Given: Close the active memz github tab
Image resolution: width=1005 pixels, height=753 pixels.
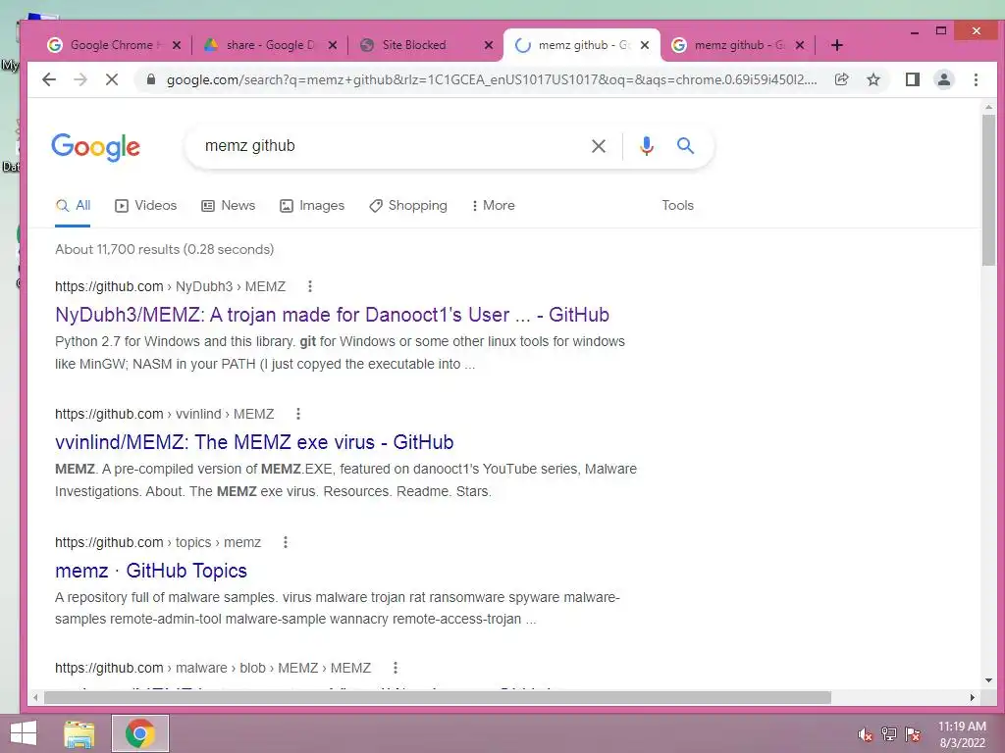Looking at the screenshot, I should coord(645,45).
